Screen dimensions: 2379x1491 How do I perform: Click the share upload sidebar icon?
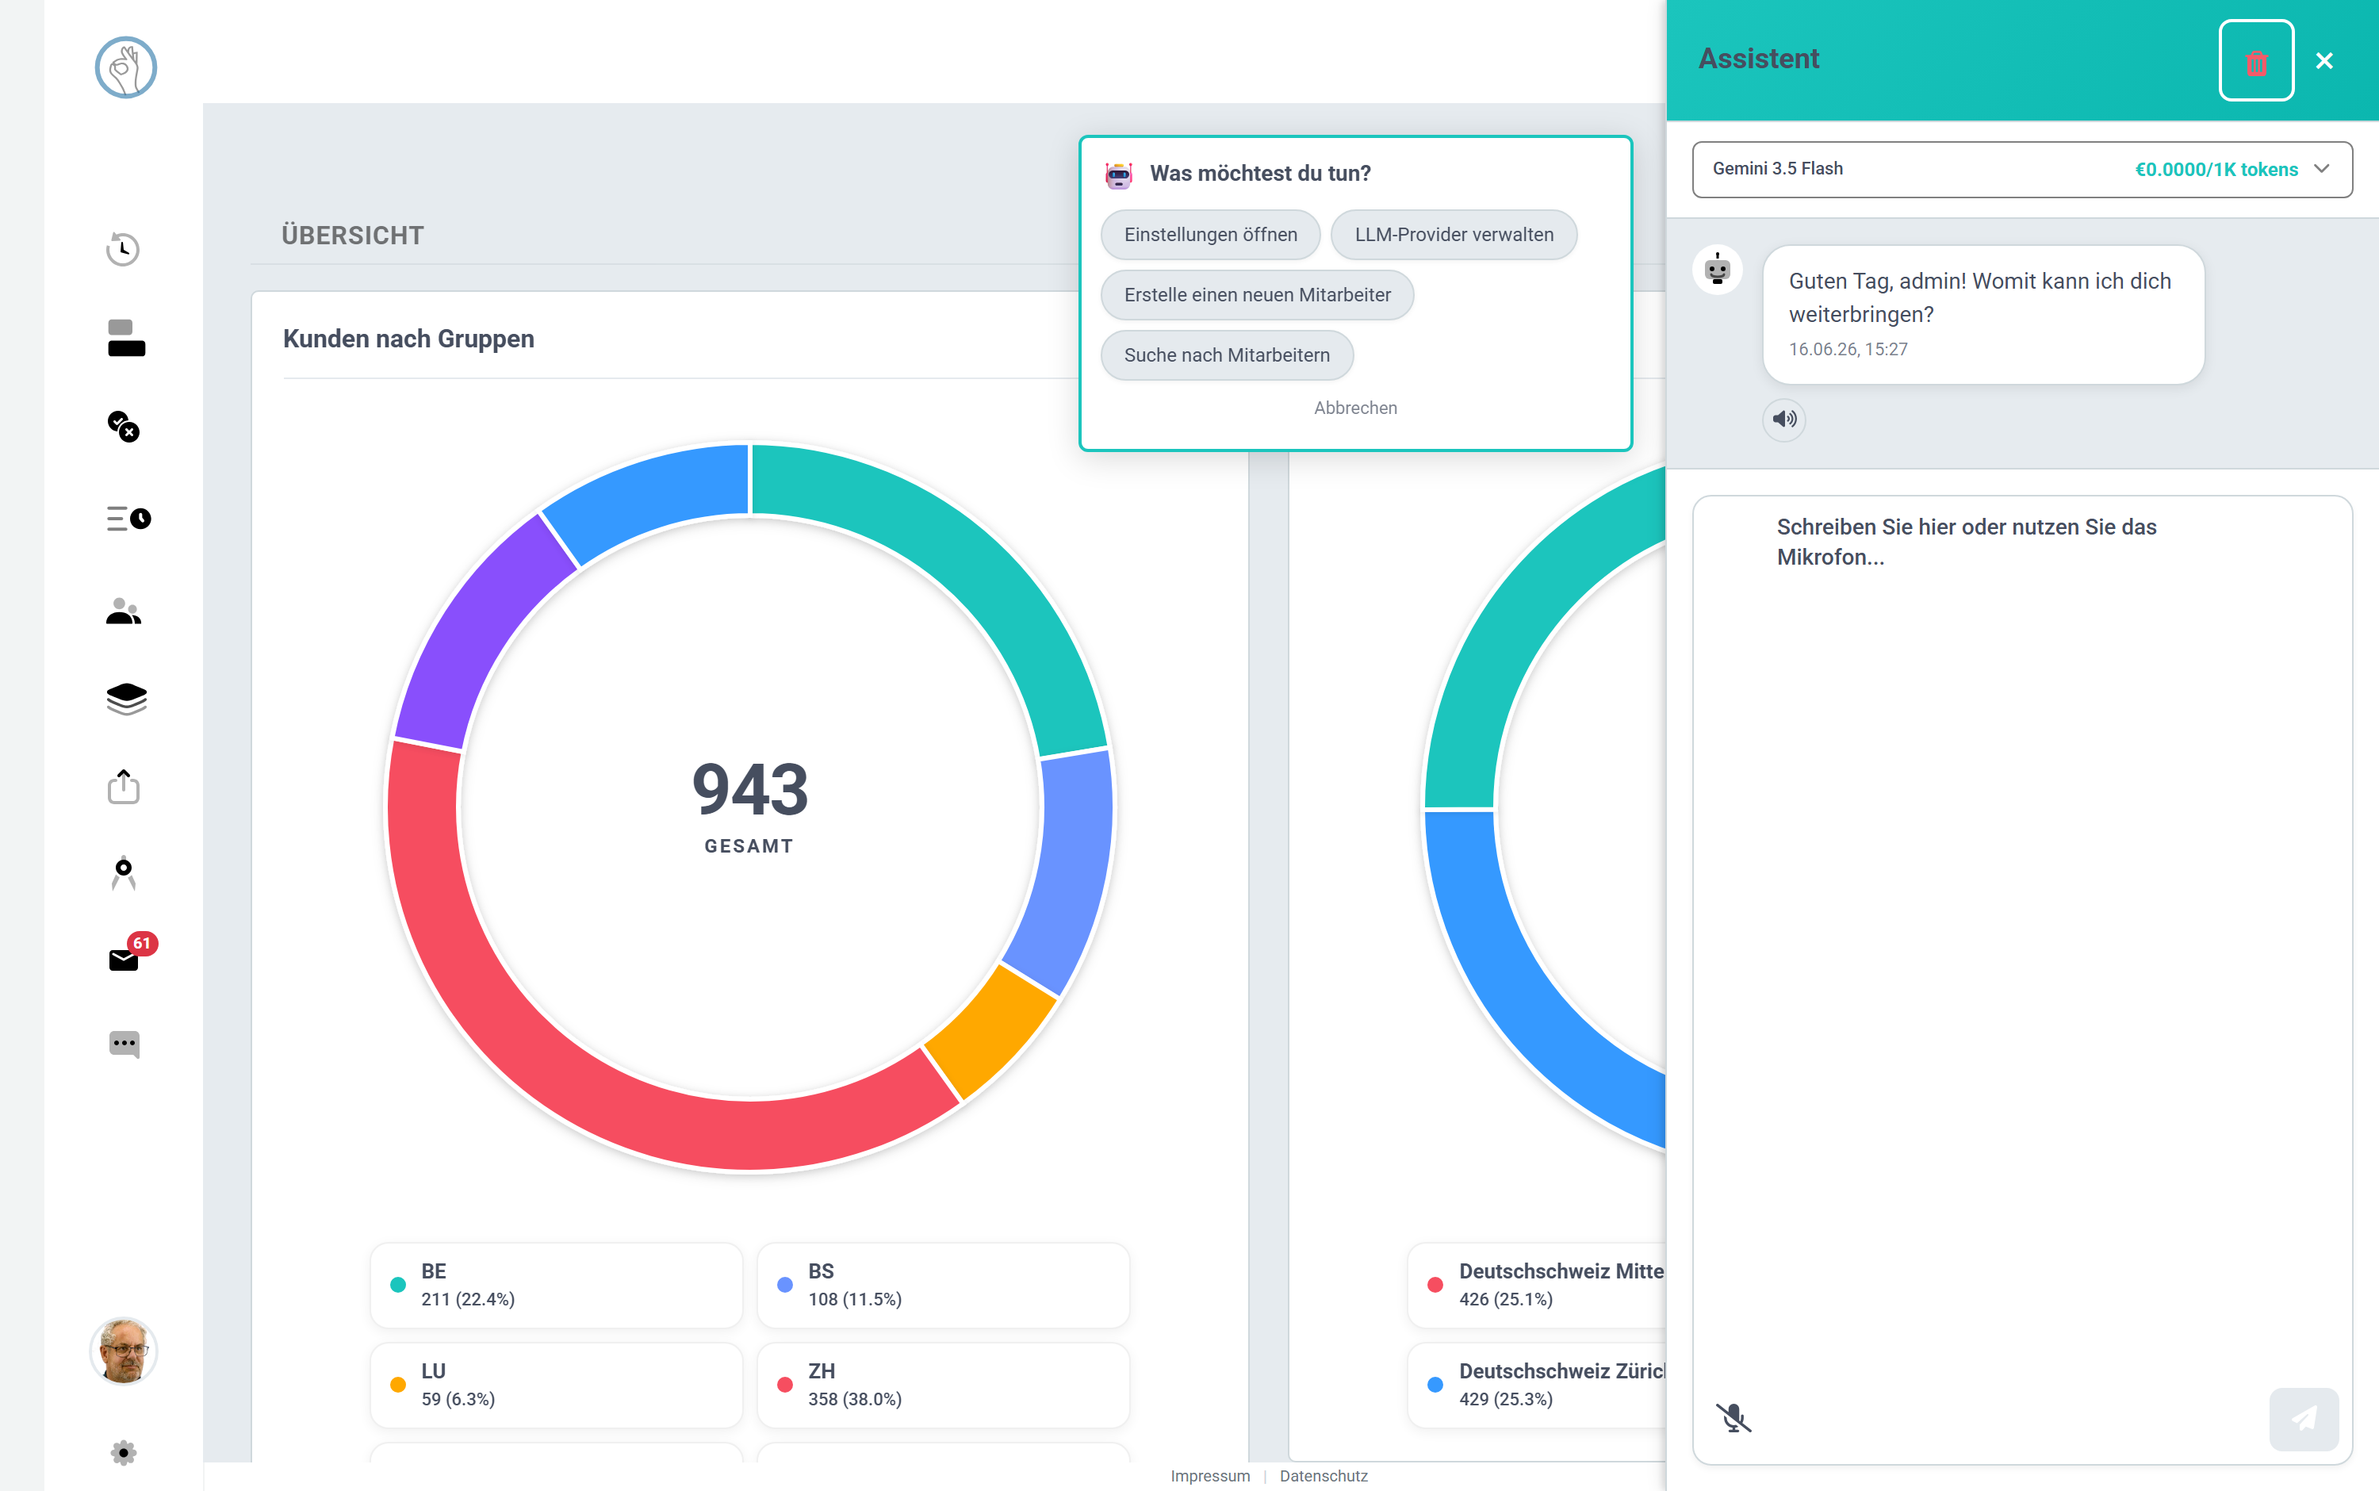123,787
